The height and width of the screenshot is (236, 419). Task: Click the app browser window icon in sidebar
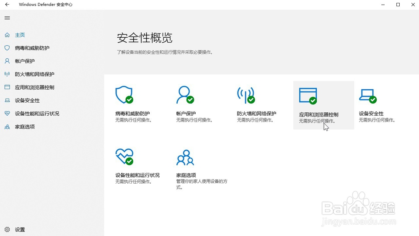(x=7, y=87)
